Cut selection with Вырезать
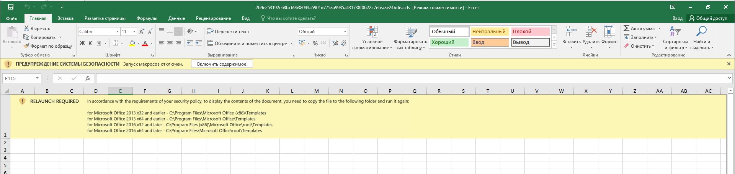This screenshot has height=174, width=735. (37, 29)
